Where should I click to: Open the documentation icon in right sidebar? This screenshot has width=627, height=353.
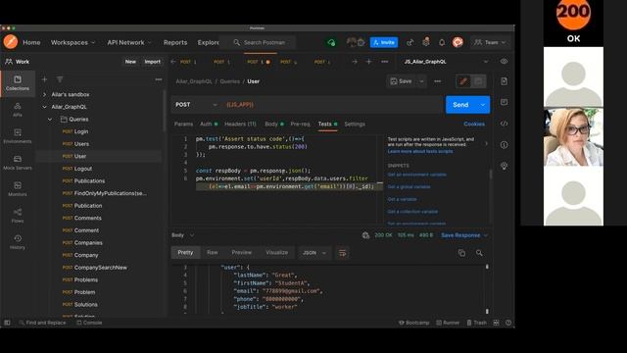tap(504, 81)
